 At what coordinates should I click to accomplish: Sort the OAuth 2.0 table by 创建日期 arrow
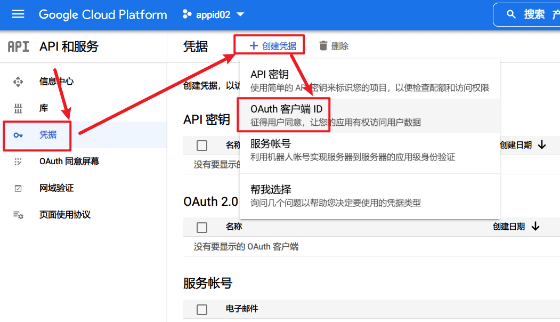point(535,227)
